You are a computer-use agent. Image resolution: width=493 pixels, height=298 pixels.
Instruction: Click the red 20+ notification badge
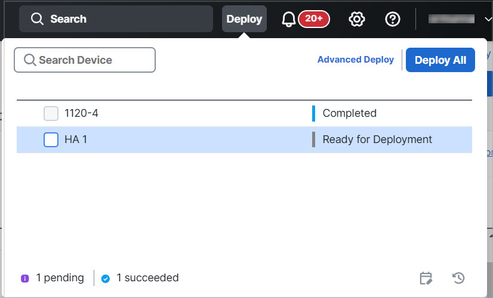pyautogui.click(x=314, y=19)
